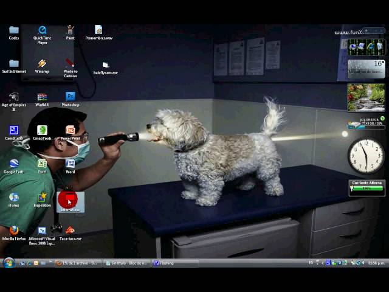
Task: Launch Age of Empires II shortcut
Action: tap(14, 102)
